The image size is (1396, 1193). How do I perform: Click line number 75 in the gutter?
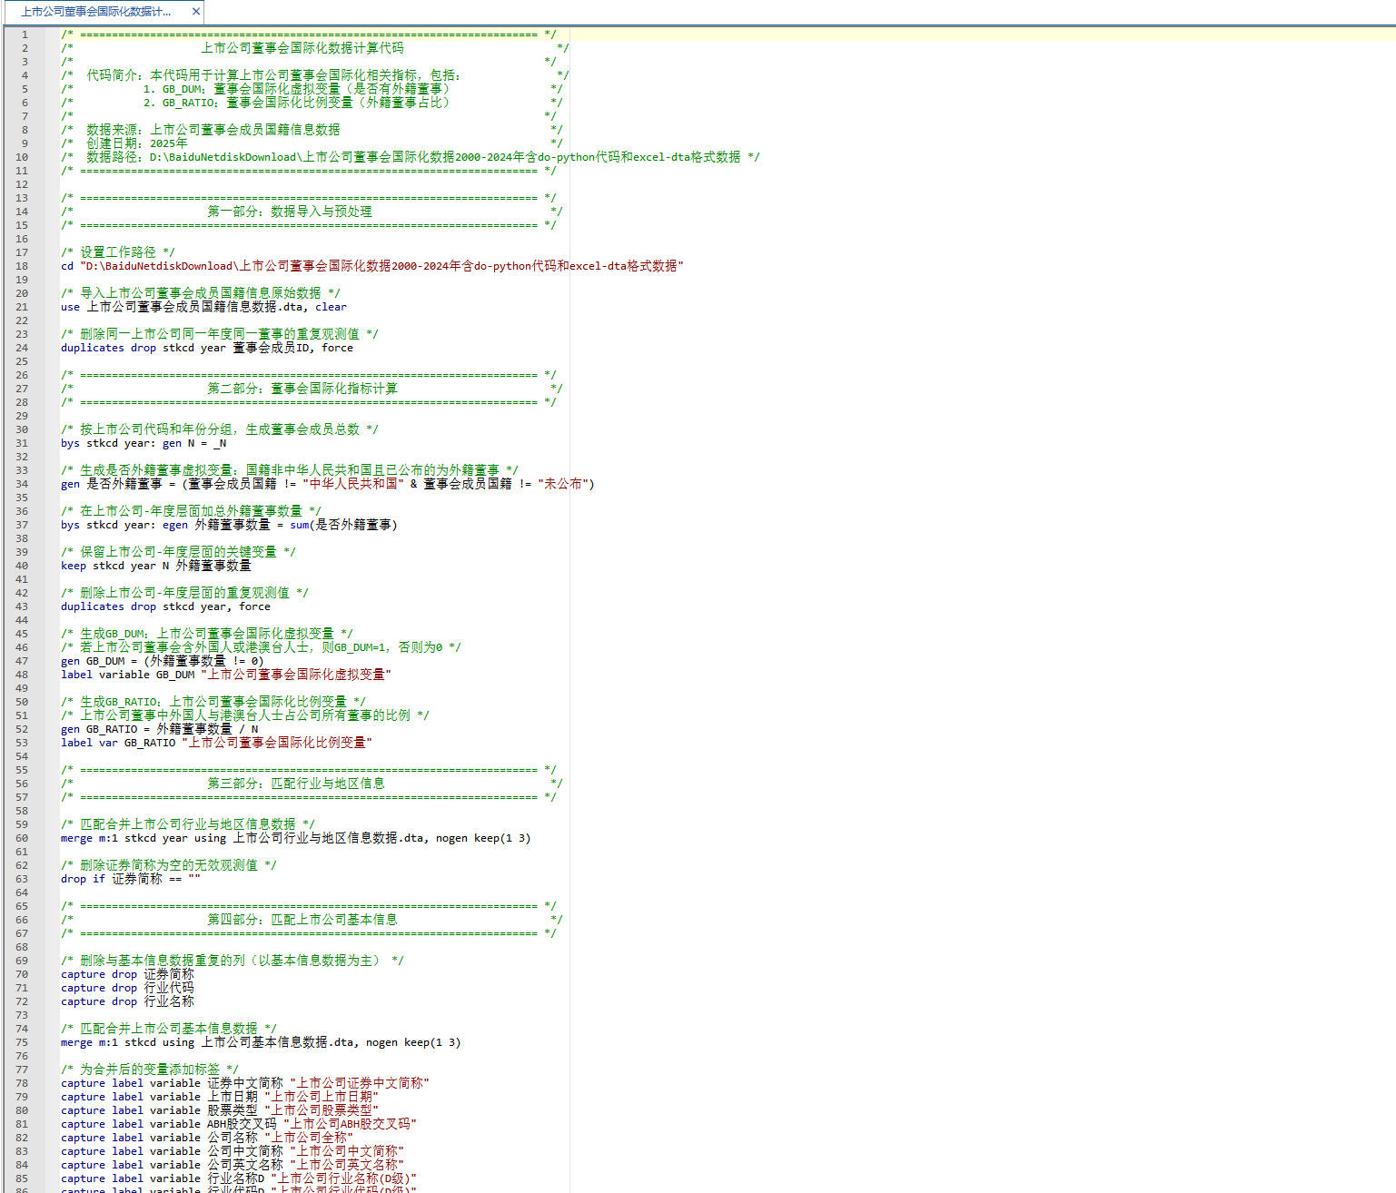coord(23,1042)
